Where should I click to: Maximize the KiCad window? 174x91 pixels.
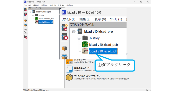tap(141, 2)
